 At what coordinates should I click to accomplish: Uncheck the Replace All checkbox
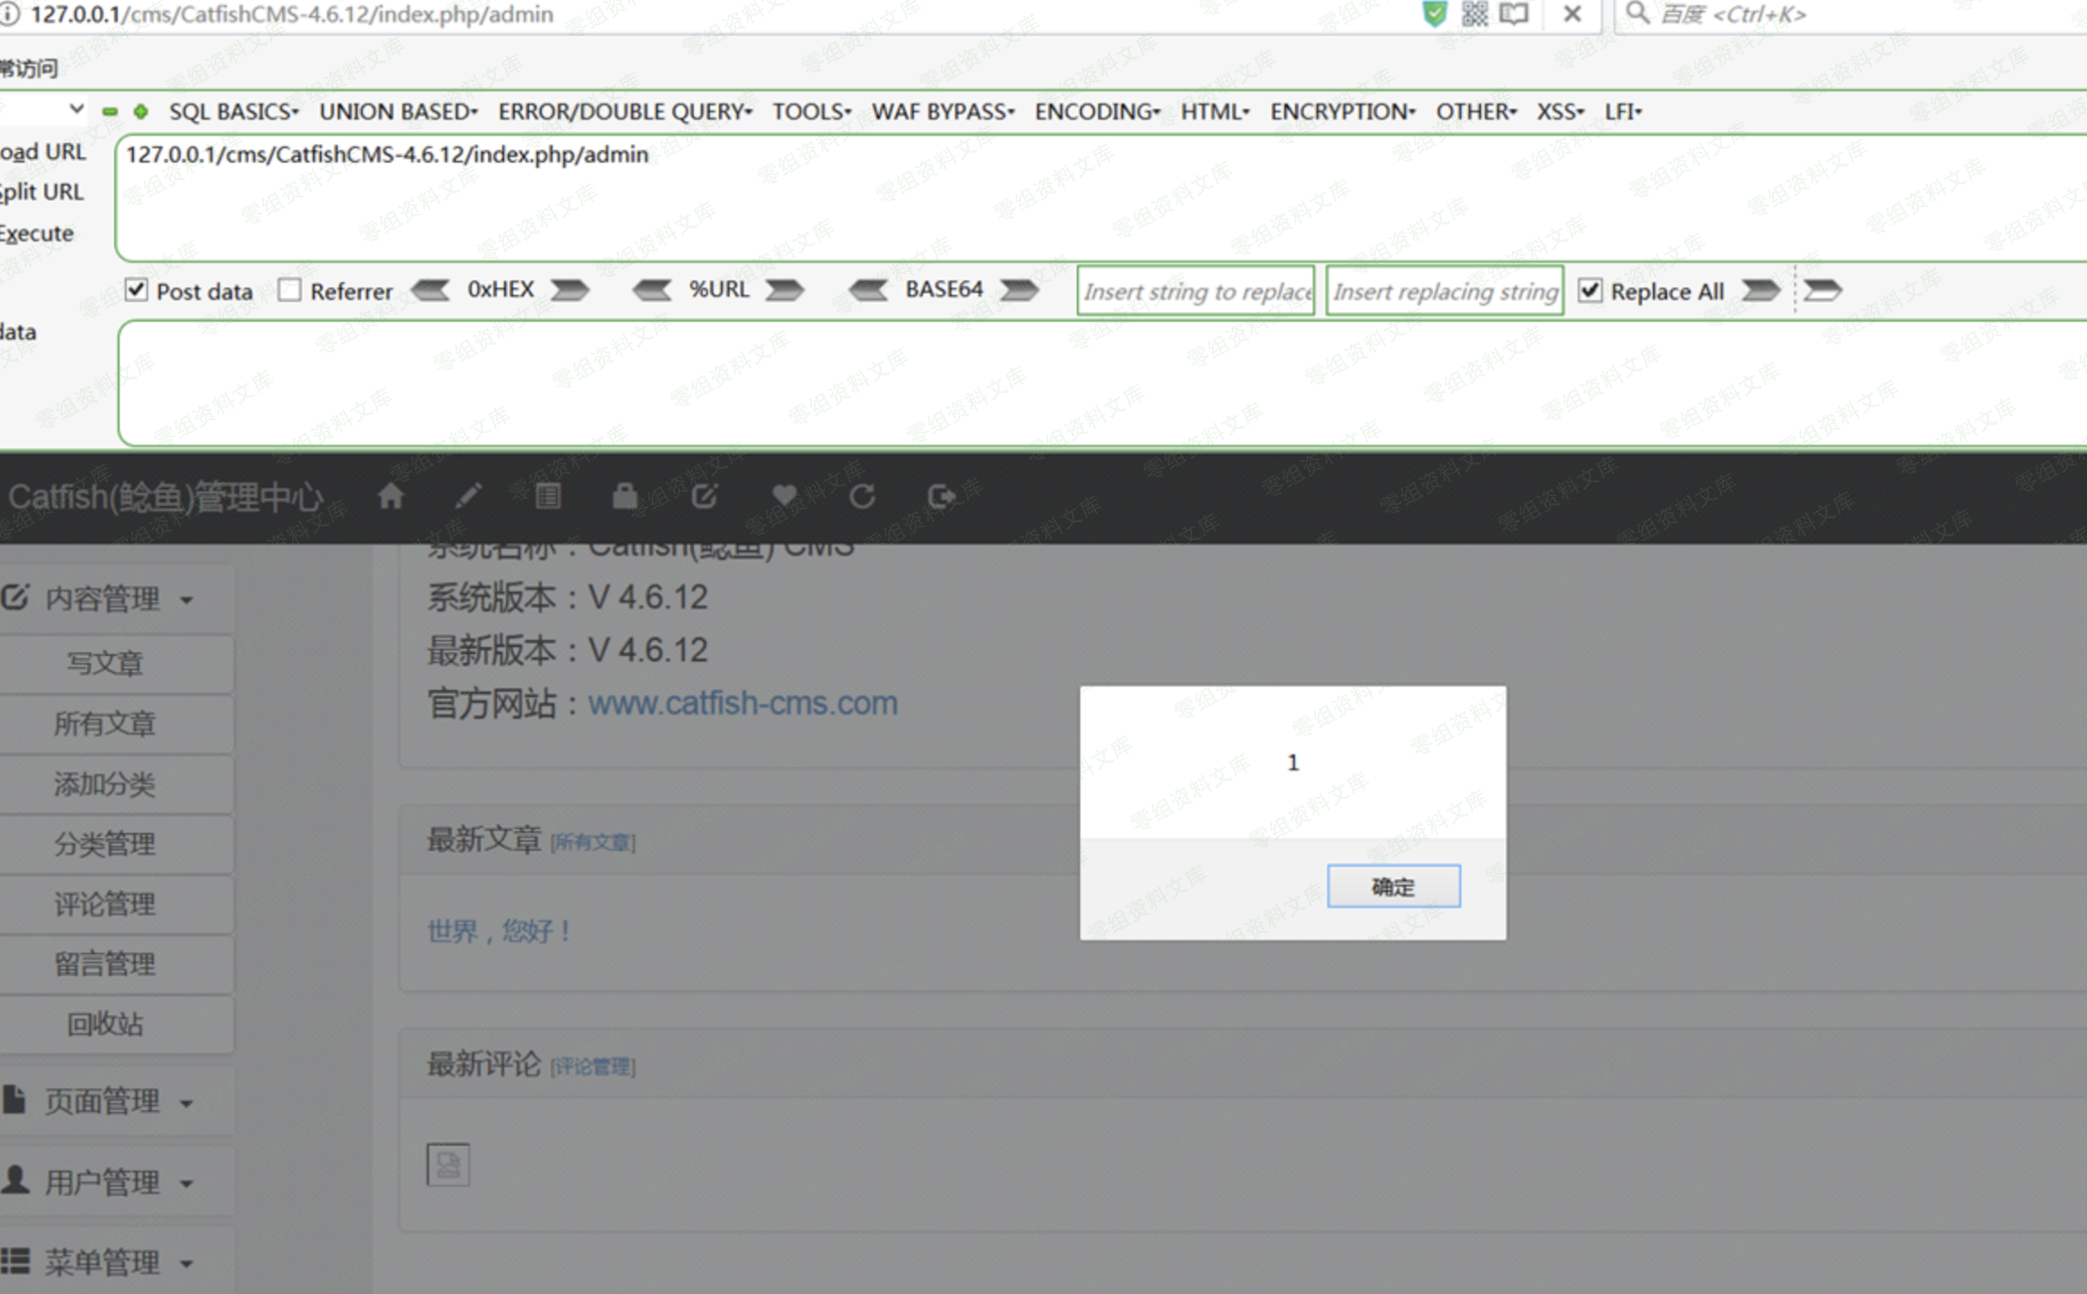1589,290
